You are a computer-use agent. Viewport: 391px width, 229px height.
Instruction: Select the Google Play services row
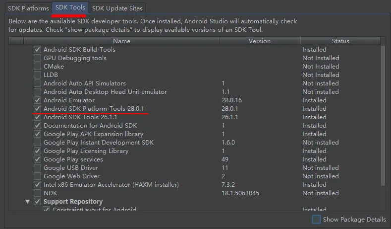click(73, 159)
